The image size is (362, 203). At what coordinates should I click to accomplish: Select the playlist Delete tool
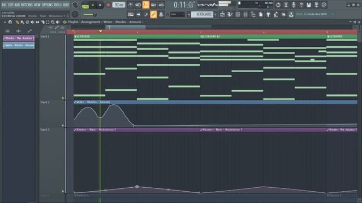(27, 23)
